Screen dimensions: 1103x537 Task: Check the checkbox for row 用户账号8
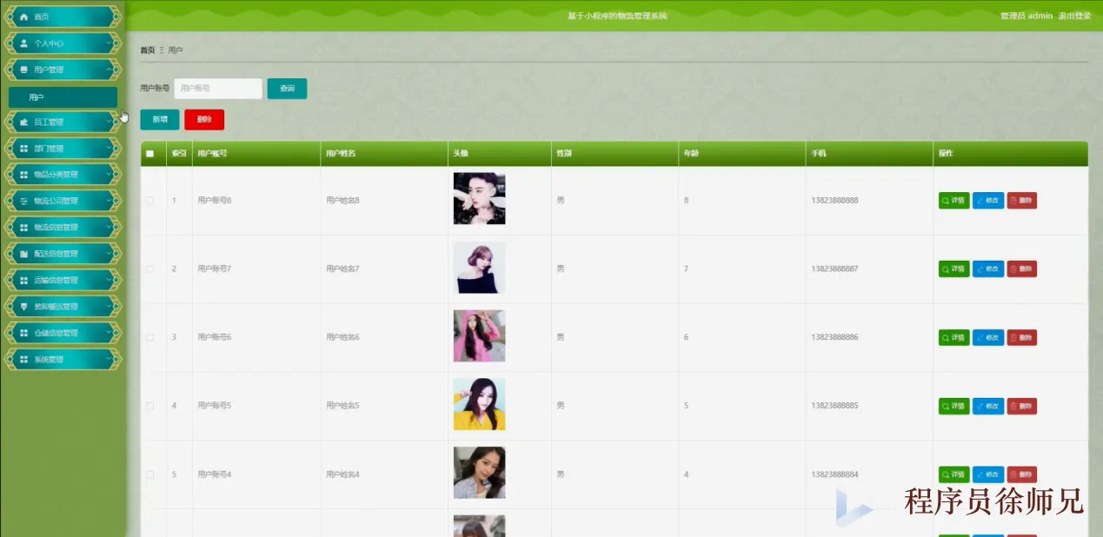click(150, 201)
